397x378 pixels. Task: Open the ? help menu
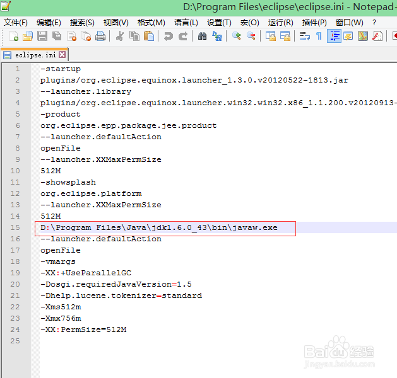pos(374,23)
